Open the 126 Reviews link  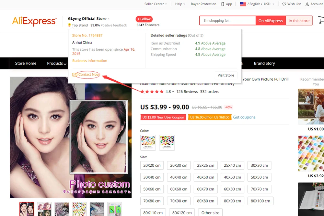pos(187,92)
